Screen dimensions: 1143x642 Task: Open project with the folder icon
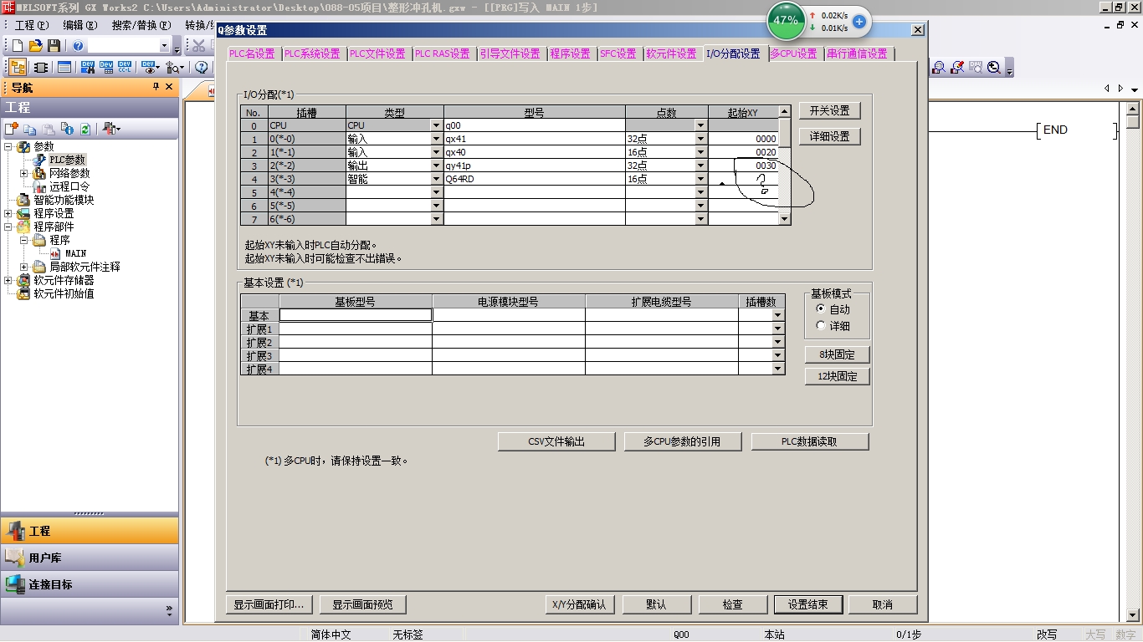(35, 45)
